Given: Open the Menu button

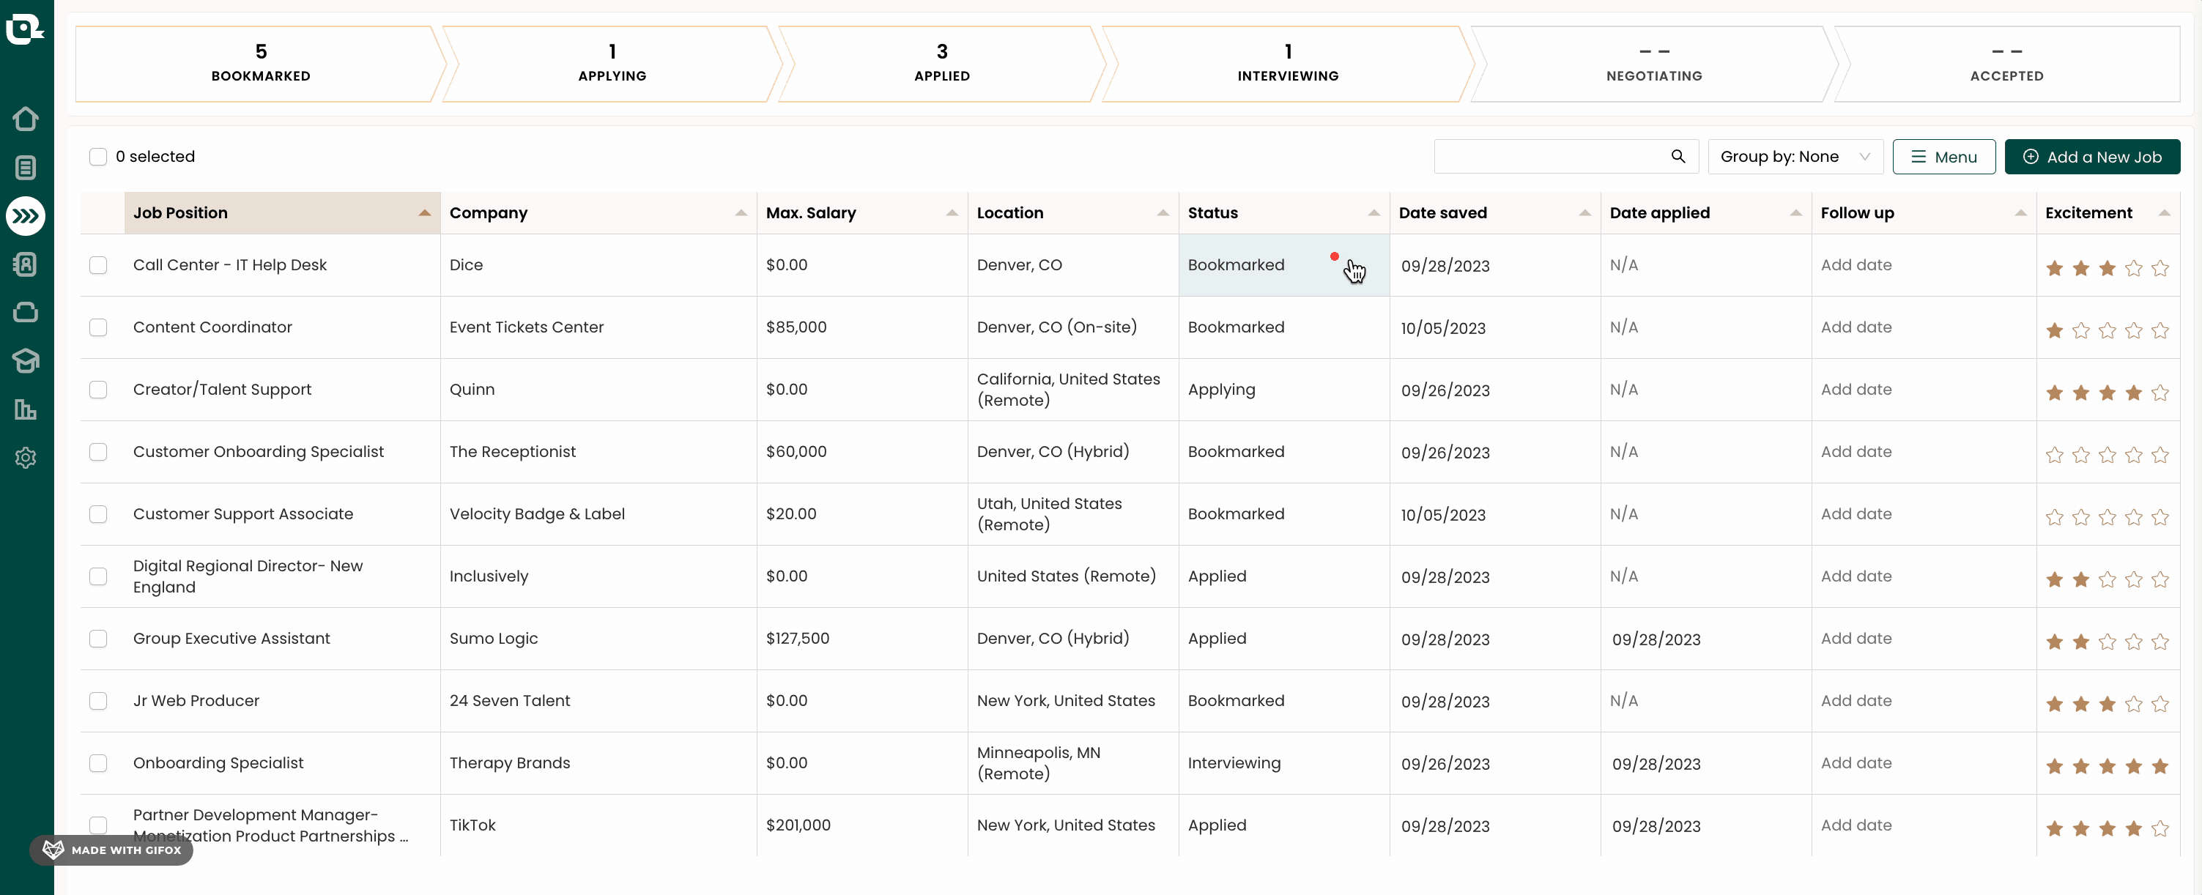Looking at the screenshot, I should click(1943, 157).
